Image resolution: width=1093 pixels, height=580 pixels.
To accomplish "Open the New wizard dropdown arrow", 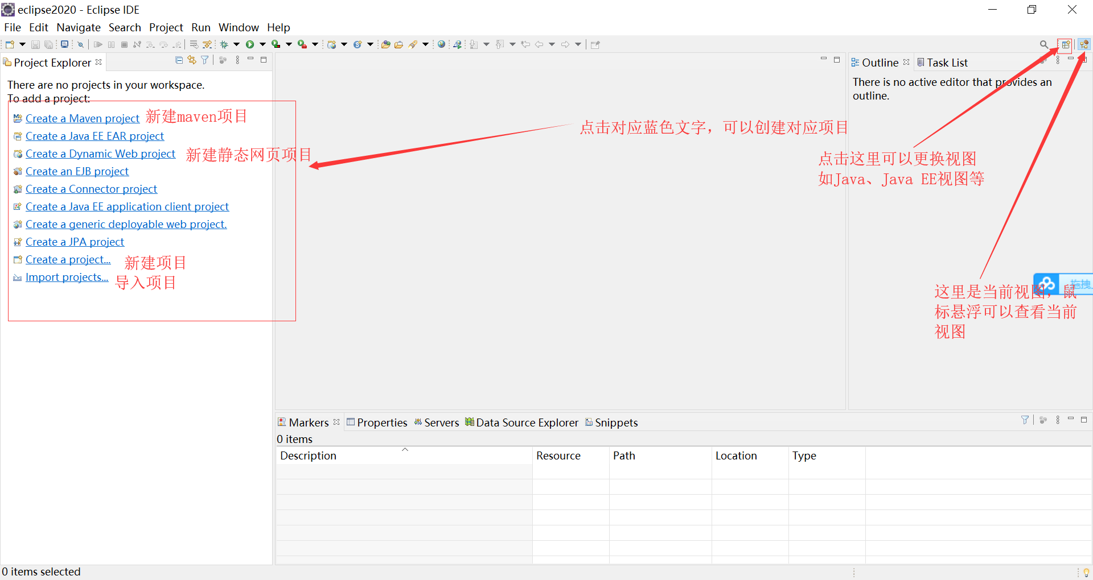I will (x=22, y=44).
